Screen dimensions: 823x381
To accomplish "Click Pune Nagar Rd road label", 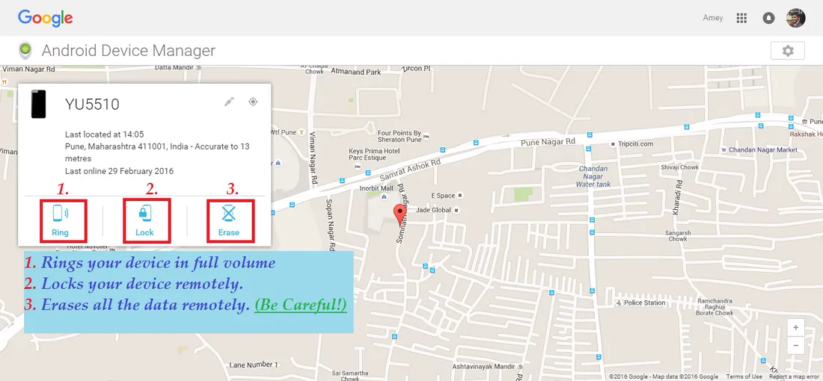I will tap(548, 142).
